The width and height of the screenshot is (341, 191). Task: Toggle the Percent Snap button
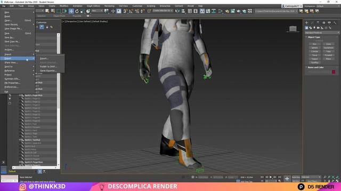(137, 11)
